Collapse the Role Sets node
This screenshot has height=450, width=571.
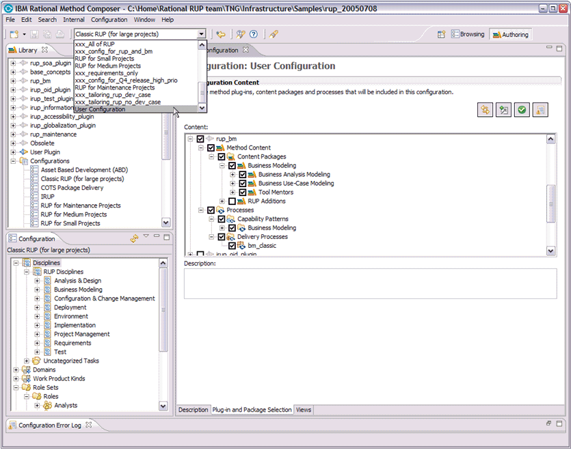tap(16, 387)
